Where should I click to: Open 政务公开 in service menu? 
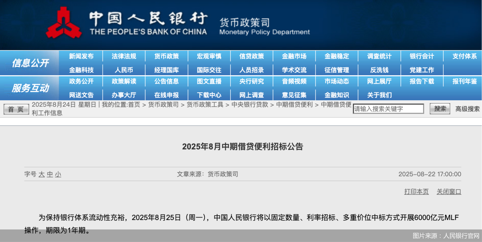(81, 81)
